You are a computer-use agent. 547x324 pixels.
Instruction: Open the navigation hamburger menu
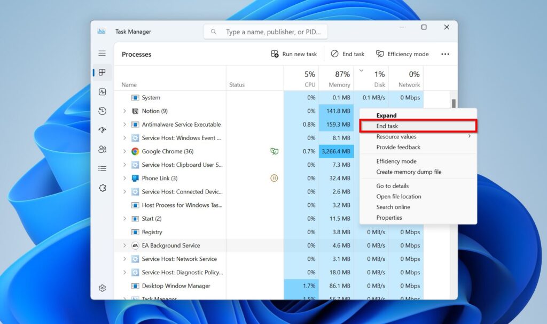coord(102,53)
